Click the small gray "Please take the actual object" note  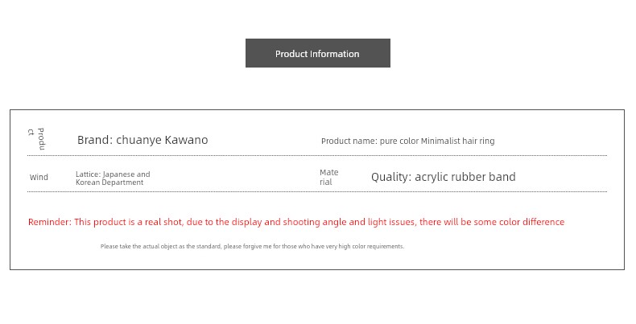252,247
